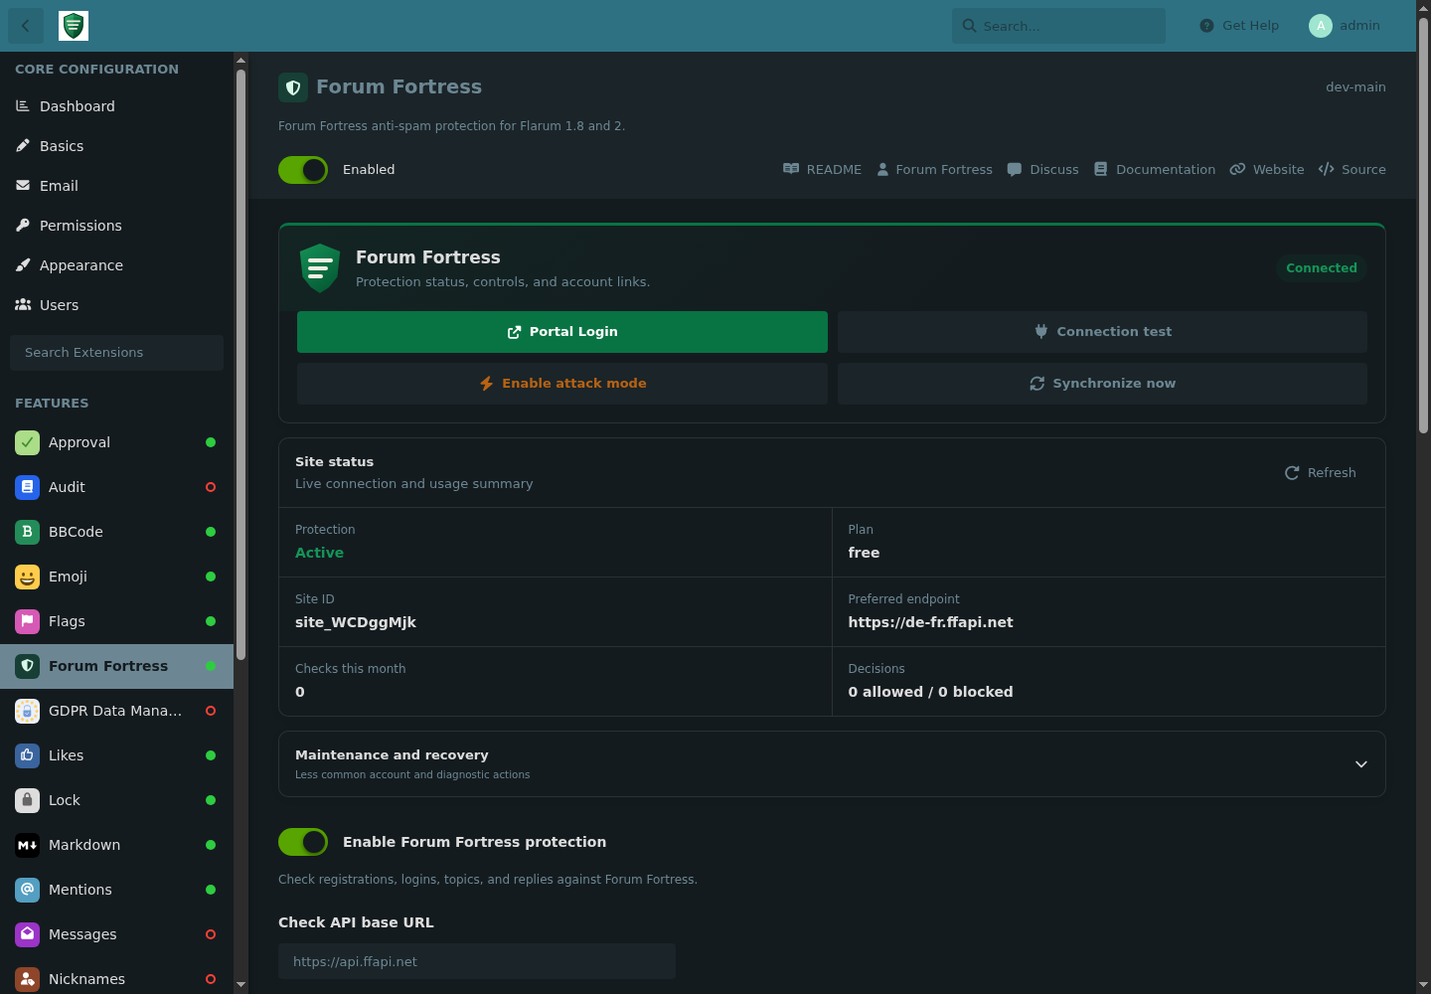1431x994 pixels.
Task: Click the Portal Login button
Action: tap(562, 332)
